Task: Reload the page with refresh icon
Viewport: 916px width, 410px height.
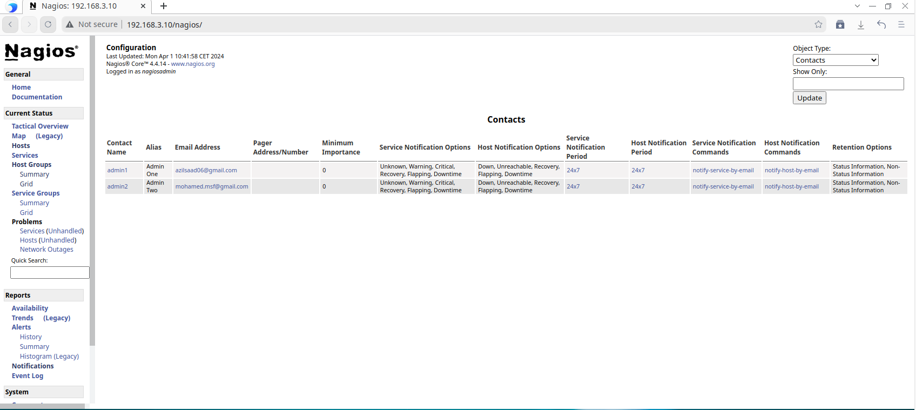Action: point(48,24)
